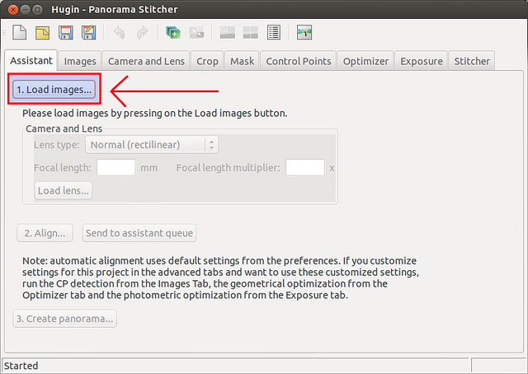
Task: Switch to the Exposure tab
Action: click(x=422, y=61)
